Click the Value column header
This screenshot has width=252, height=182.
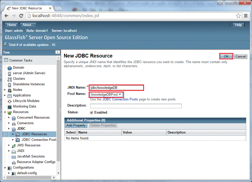(x=144, y=132)
